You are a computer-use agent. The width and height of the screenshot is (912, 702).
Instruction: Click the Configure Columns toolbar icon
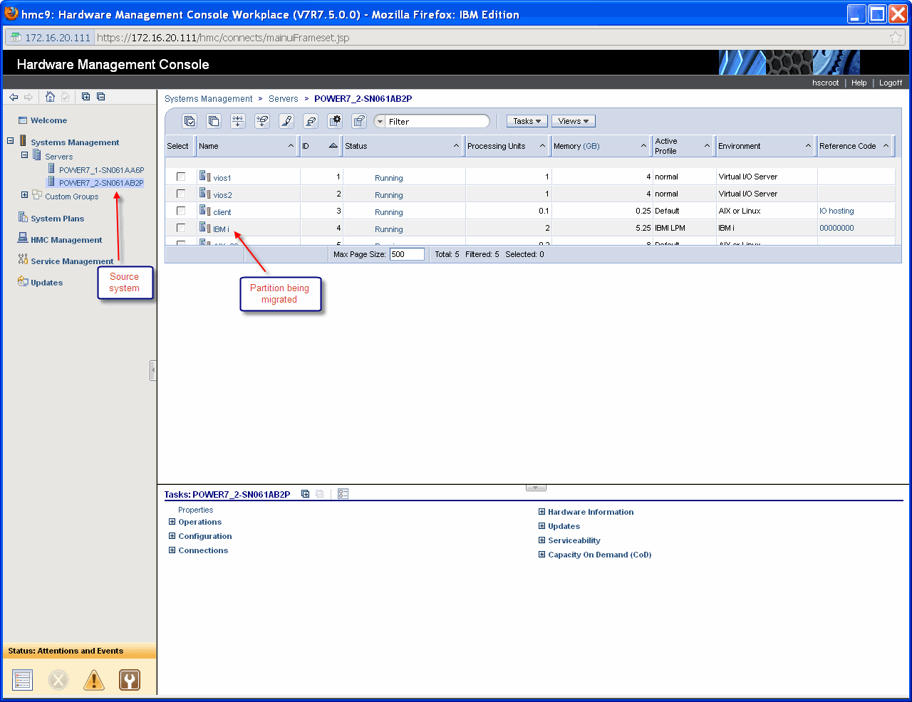[x=335, y=121]
